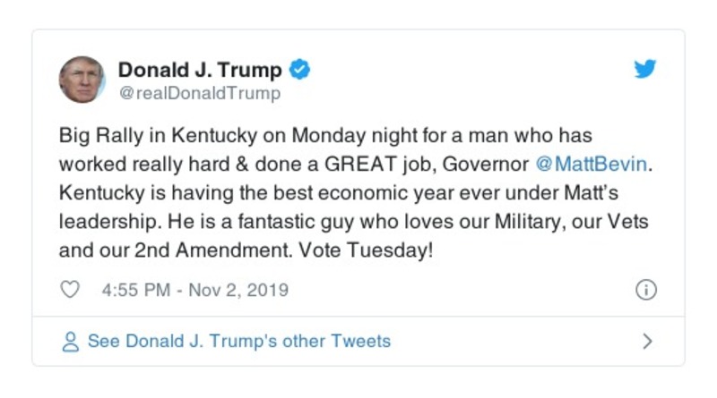Image resolution: width=717 pixels, height=398 pixels.
Task: Click the Twitter bird logo
Action: click(645, 70)
